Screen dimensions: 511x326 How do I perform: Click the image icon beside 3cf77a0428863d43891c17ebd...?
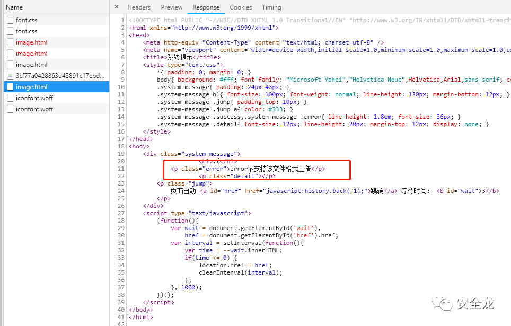(x=10, y=76)
